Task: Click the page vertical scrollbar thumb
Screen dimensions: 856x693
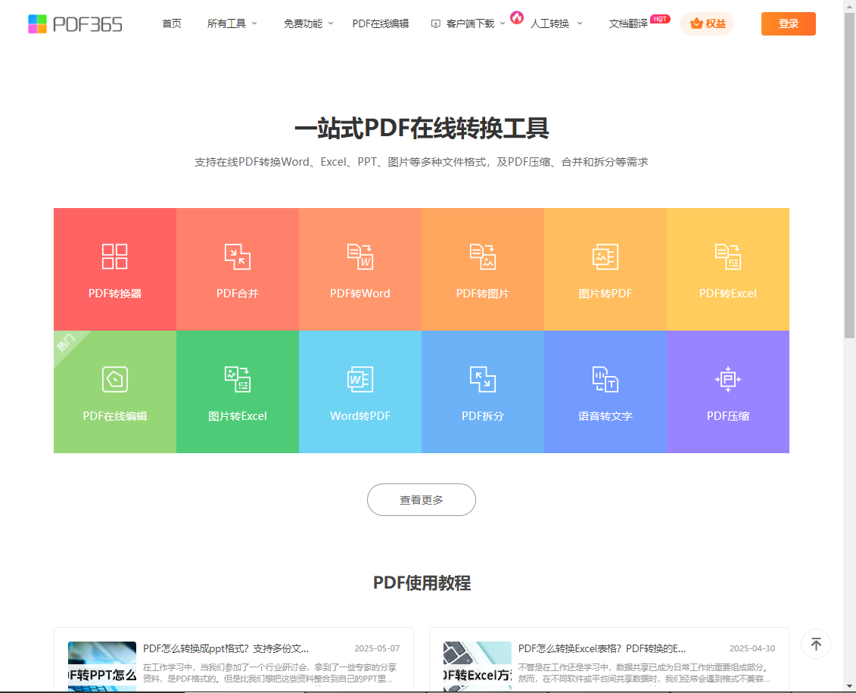Action: pyautogui.click(x=849, y=176)
